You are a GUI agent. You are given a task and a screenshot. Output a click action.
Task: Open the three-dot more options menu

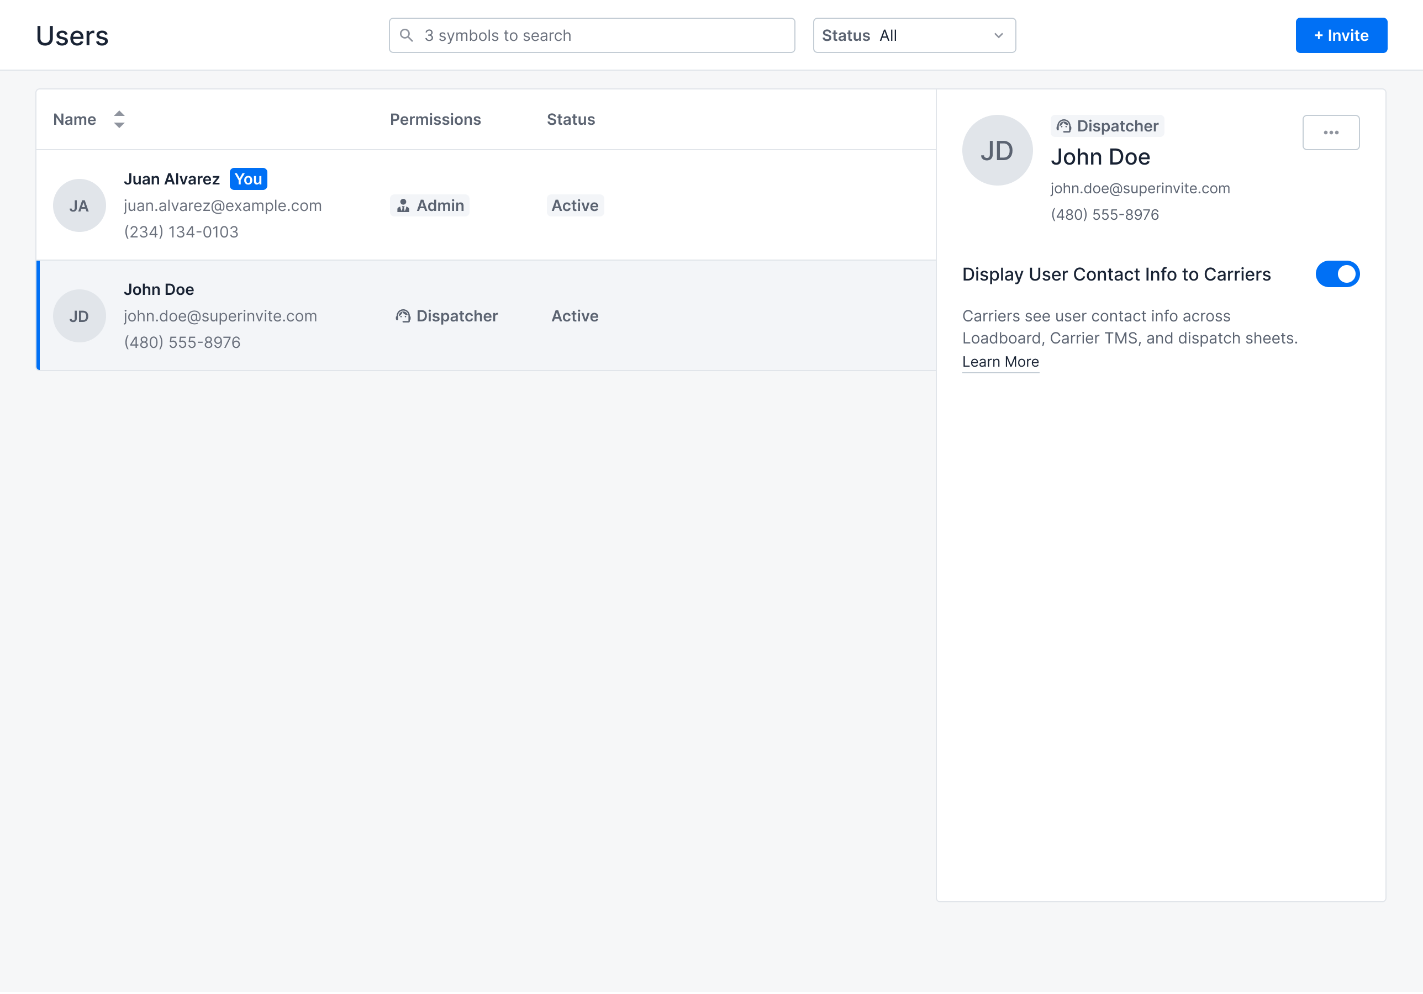[1331, 133]
